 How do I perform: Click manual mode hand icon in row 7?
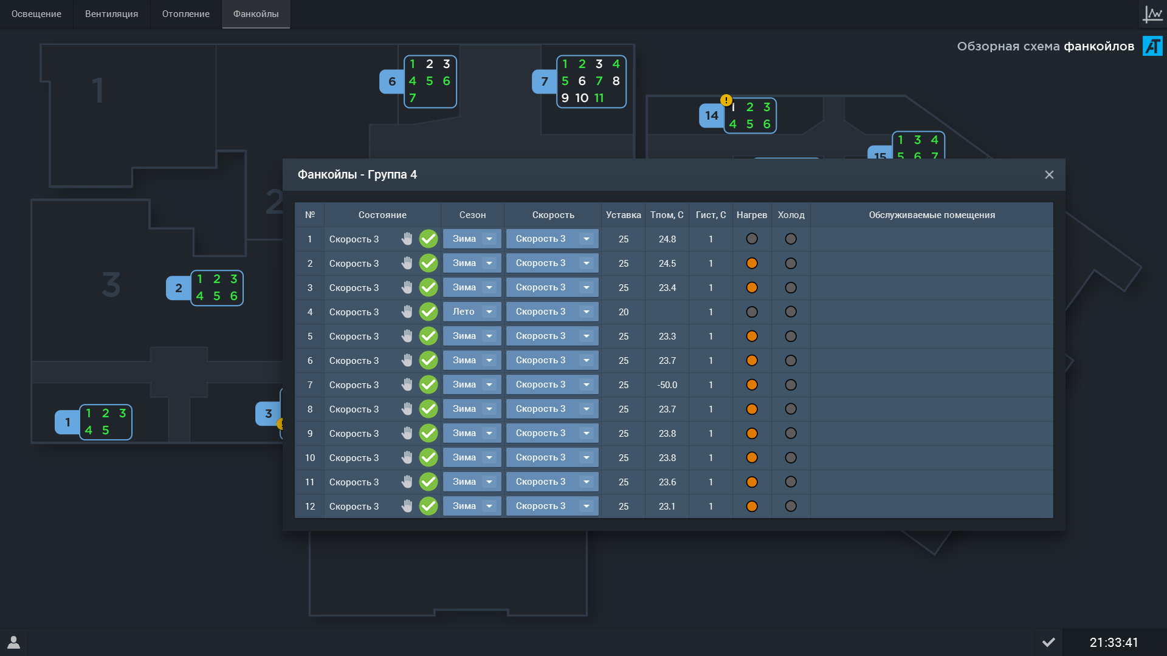(407, 384)
